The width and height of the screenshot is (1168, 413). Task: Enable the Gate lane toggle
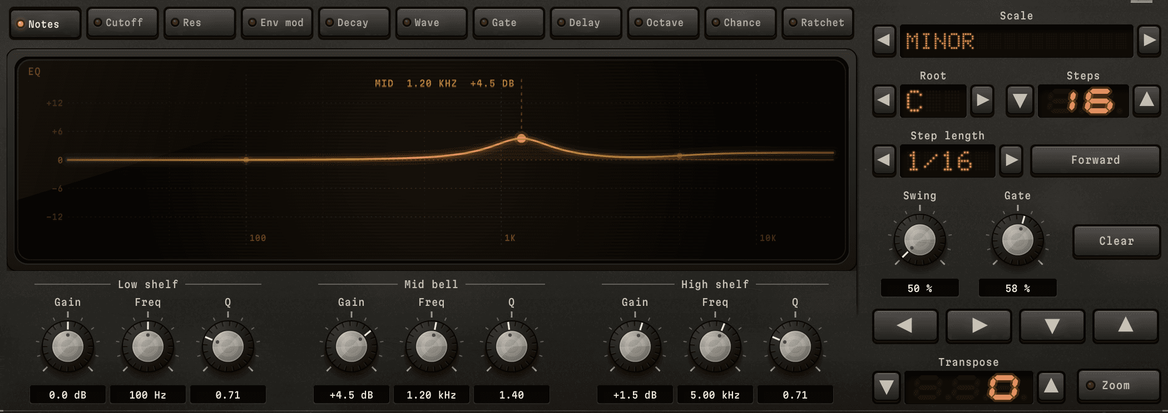tap(508, 23)
